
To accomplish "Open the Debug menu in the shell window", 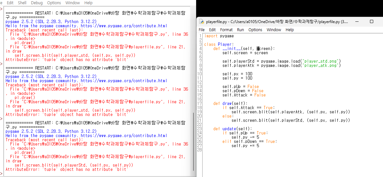I will coord(36,3).
